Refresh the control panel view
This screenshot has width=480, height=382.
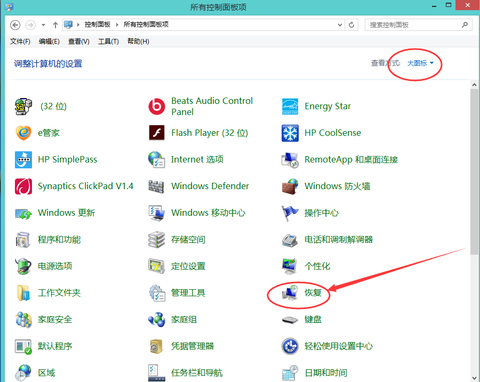pos(351,25)
